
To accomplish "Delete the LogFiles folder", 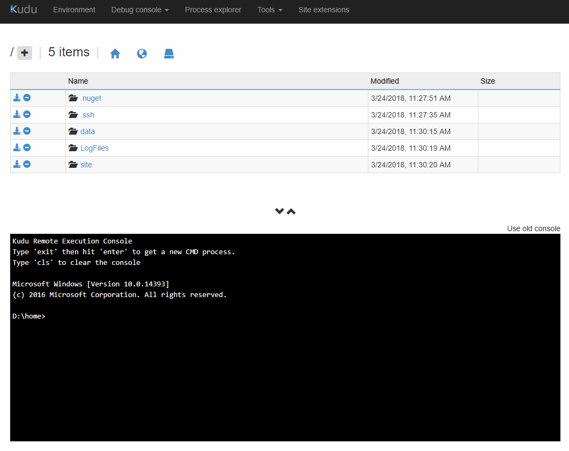I will coord(27,147).
